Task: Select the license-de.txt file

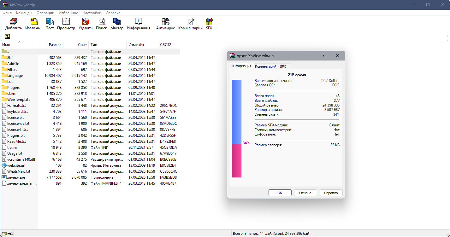Action: 90,124
